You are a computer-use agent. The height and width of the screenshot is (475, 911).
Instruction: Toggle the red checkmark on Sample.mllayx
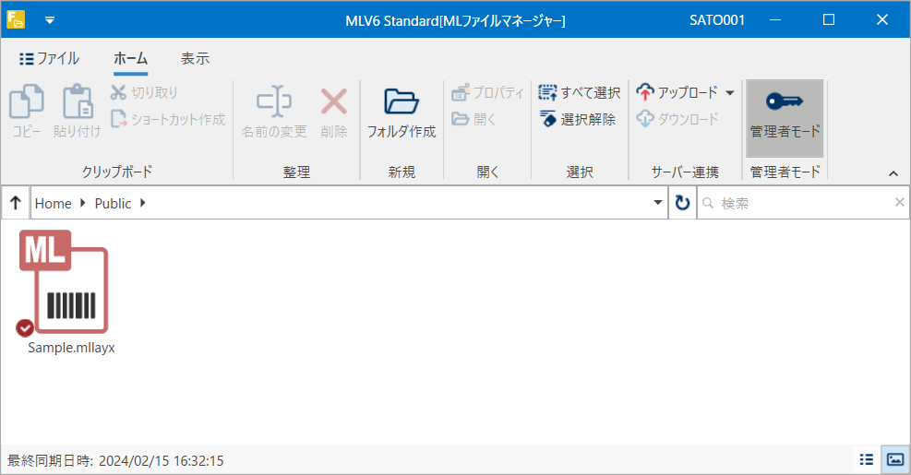pyautogui.click(x=24, y=328)
